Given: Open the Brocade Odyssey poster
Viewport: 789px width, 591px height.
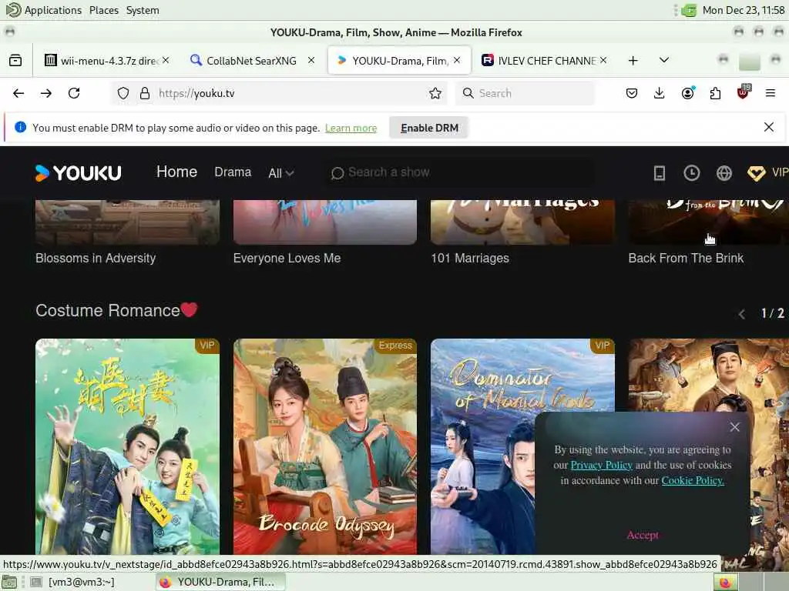Looking at the screenshot, I should click(x=325, y=447).
